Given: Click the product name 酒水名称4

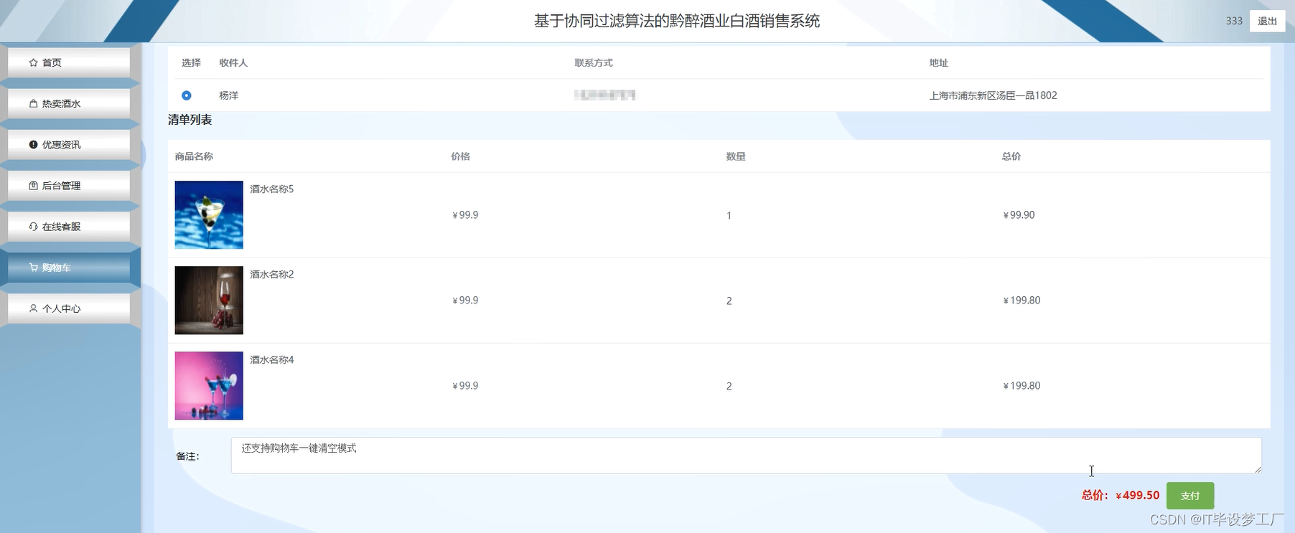Looking at the screenshot, I should coord(272,360).
